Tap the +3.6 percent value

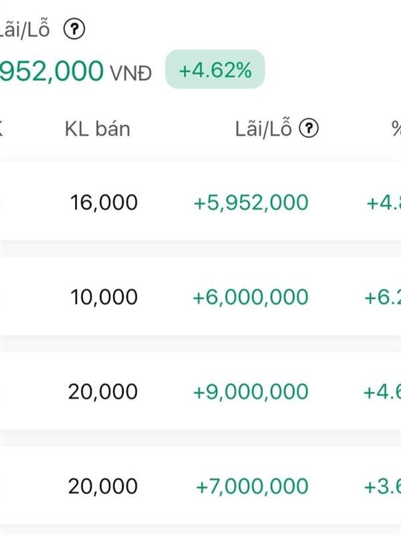point(383,486)
